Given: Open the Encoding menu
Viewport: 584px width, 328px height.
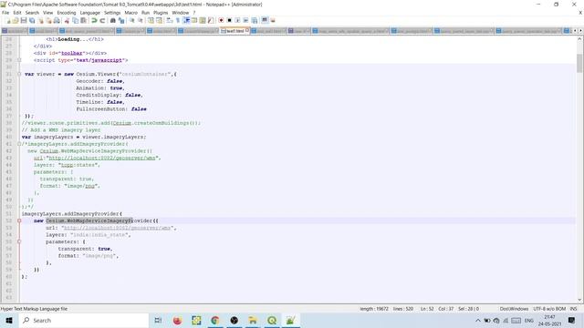Looking at the screenshot, I should [x=67, y=13].
